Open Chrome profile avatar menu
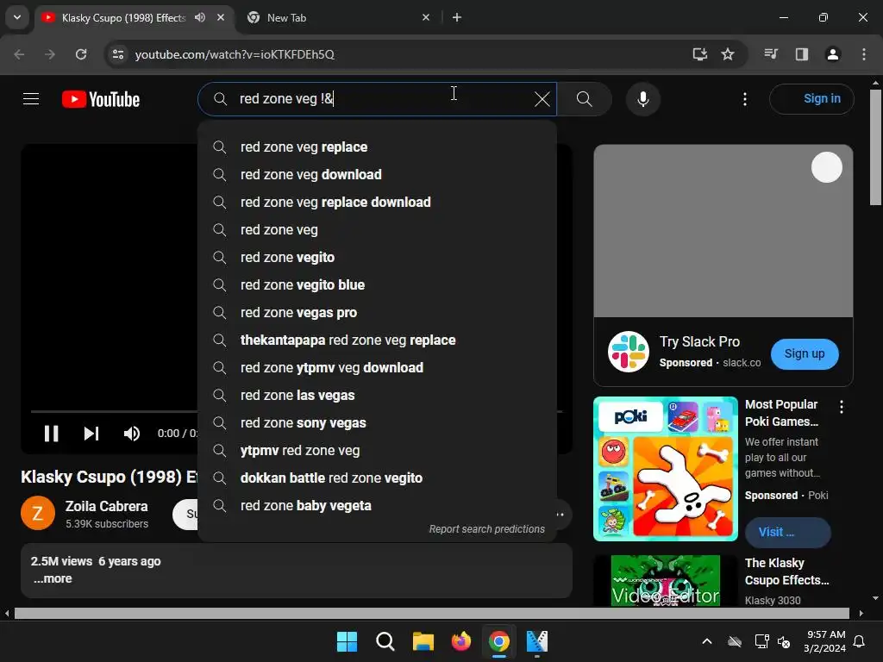Viewport: 883px width, 662px height. 832,54
